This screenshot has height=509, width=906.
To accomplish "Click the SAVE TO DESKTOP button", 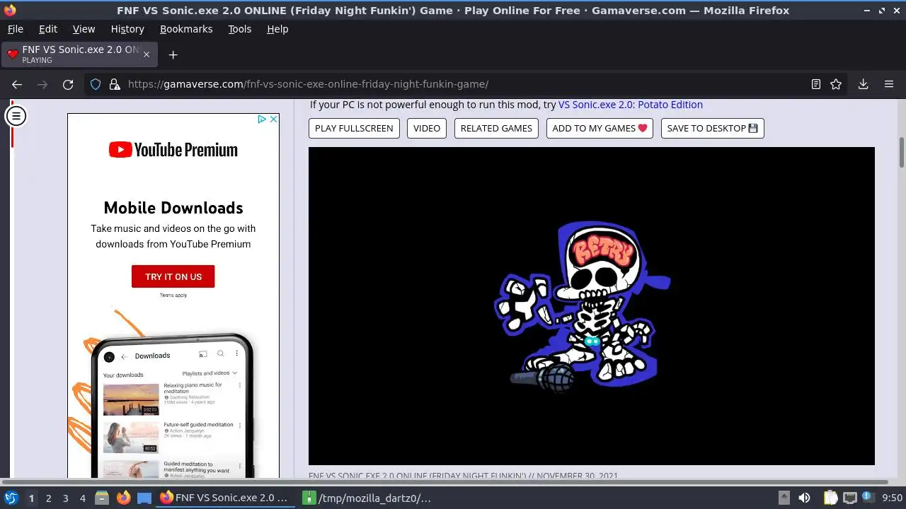I will pos(712,128).
